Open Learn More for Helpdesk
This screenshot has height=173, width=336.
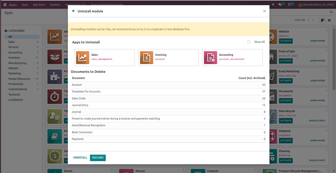pyautogui.click(x=317, y=140)
